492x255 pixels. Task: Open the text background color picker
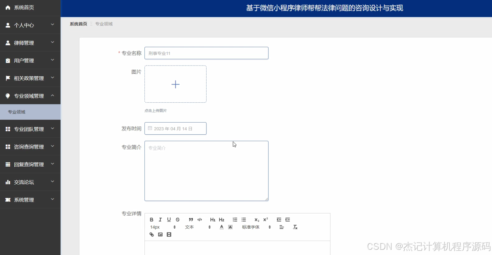[x=230, y=227]
